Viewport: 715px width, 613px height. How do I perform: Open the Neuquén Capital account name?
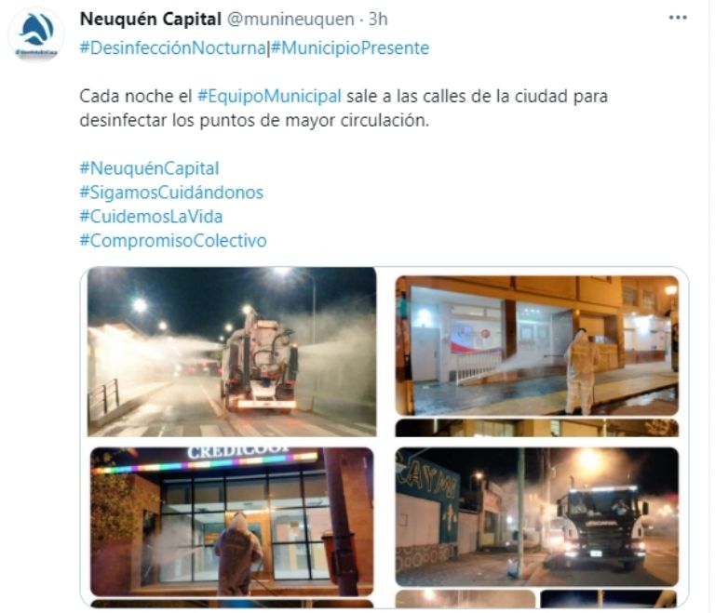coord(151,20)
